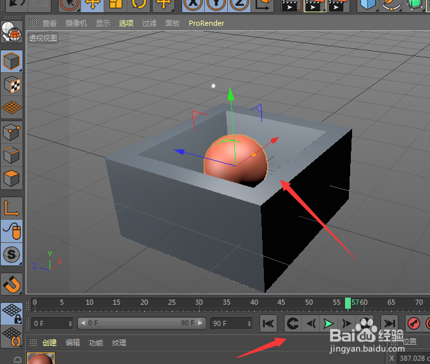
Task: Toggle Y axis lock
Action: pos(216,5)
